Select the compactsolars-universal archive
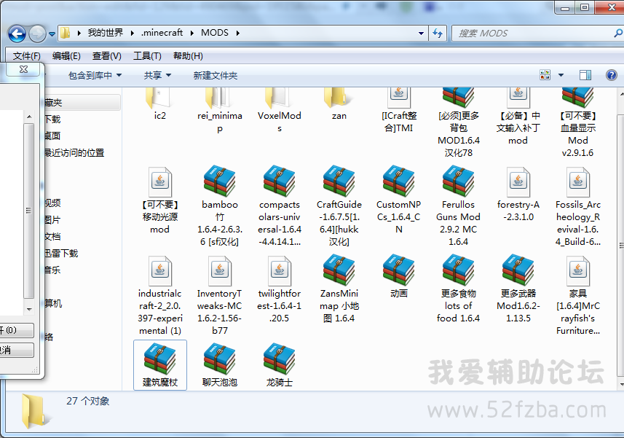Viewport: 624px width, 438px height. pos(280,207)
